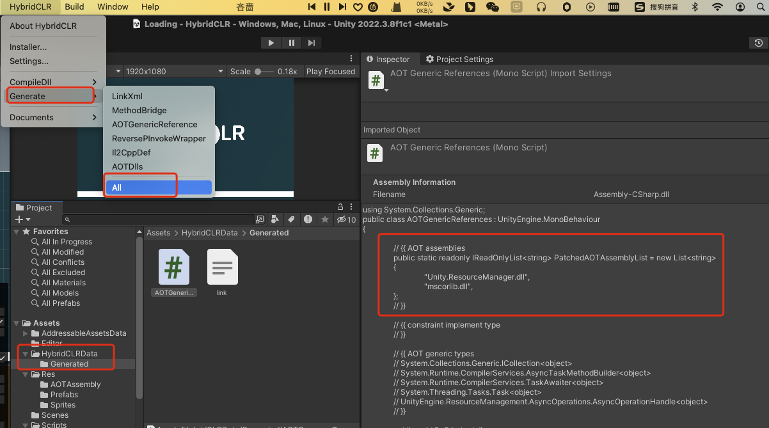
Task: Open the WeChat icon in menu bar
Action: point(492,7)
